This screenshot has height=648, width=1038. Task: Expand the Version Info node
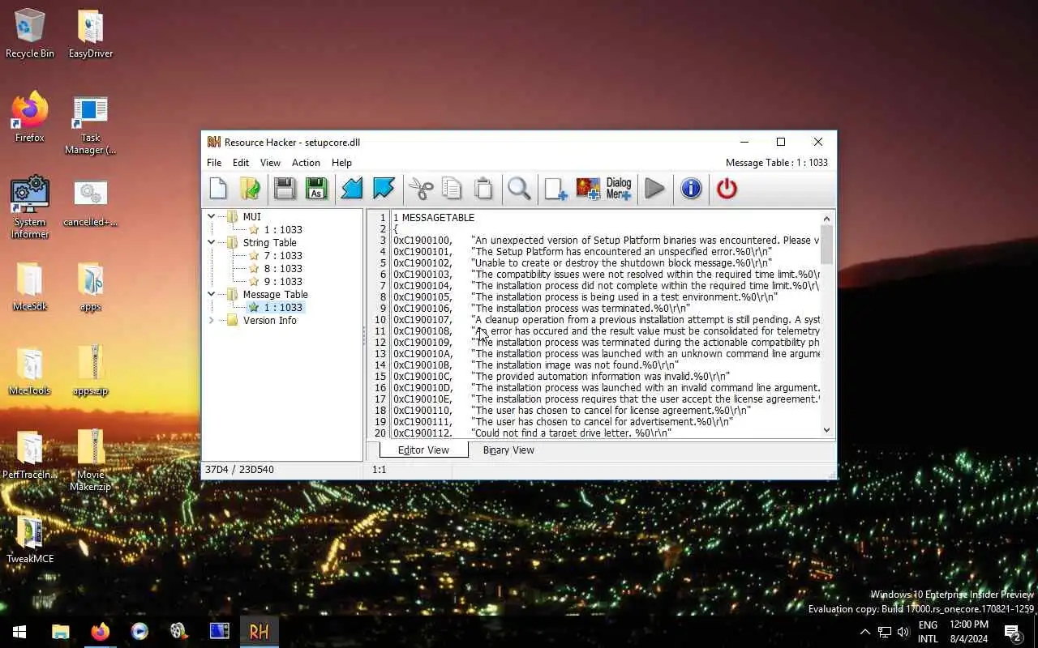click(212, 320)
